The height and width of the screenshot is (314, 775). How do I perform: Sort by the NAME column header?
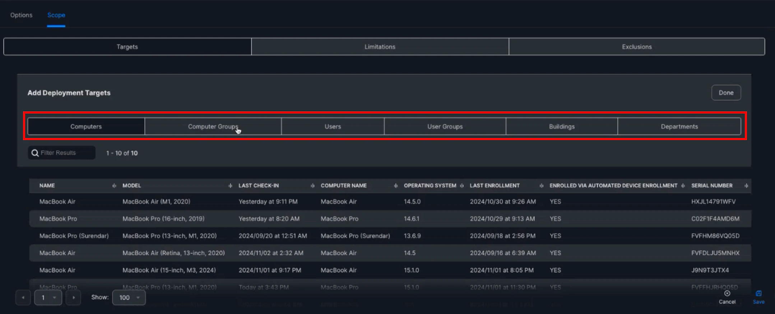pyautogui.click(x=47, y=186)
